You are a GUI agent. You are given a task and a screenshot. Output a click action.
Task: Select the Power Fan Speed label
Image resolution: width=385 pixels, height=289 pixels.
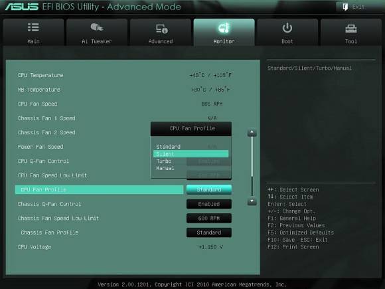coord(40,147)
